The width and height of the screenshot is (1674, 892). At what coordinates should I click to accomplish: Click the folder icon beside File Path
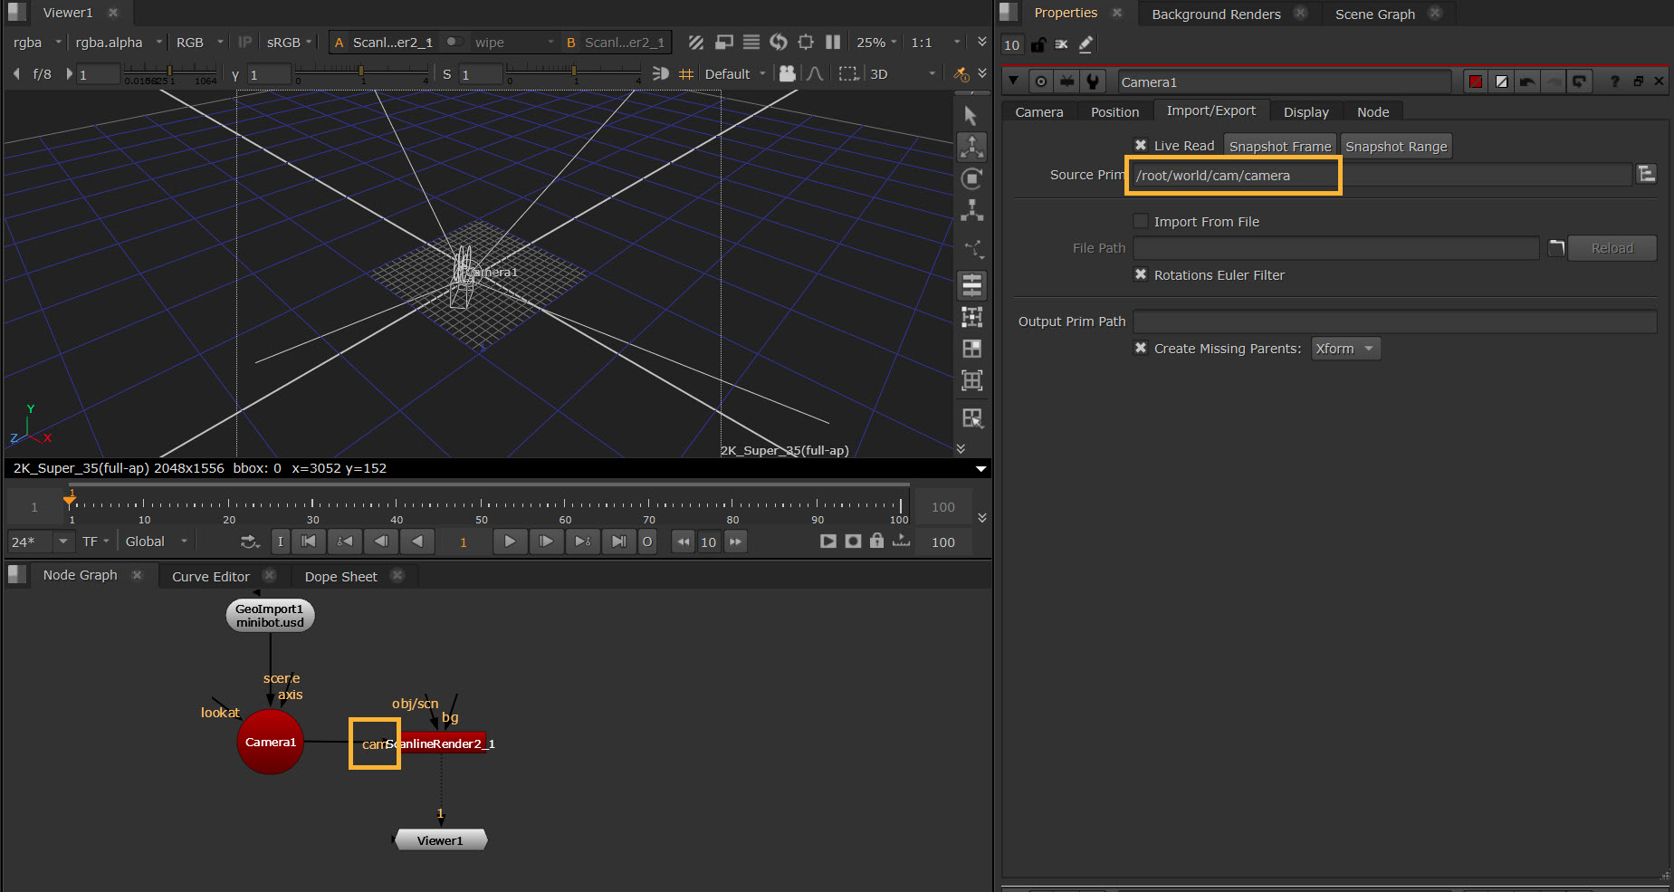pyautogui.click(x=1556, y=248)
